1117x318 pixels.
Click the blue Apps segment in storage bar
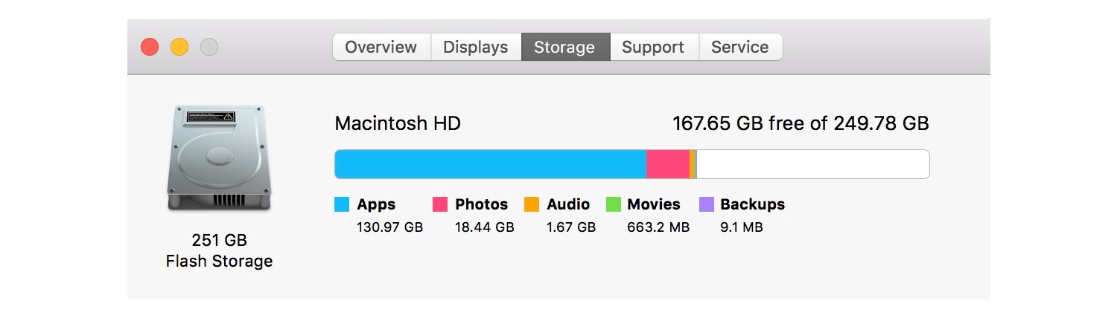pyautogui.click(x=490, y=164)
